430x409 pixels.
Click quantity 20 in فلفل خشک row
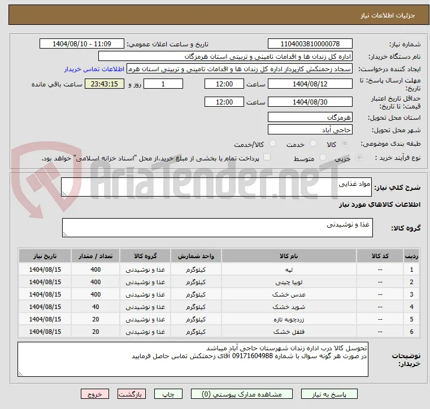[x=95, y=332]
